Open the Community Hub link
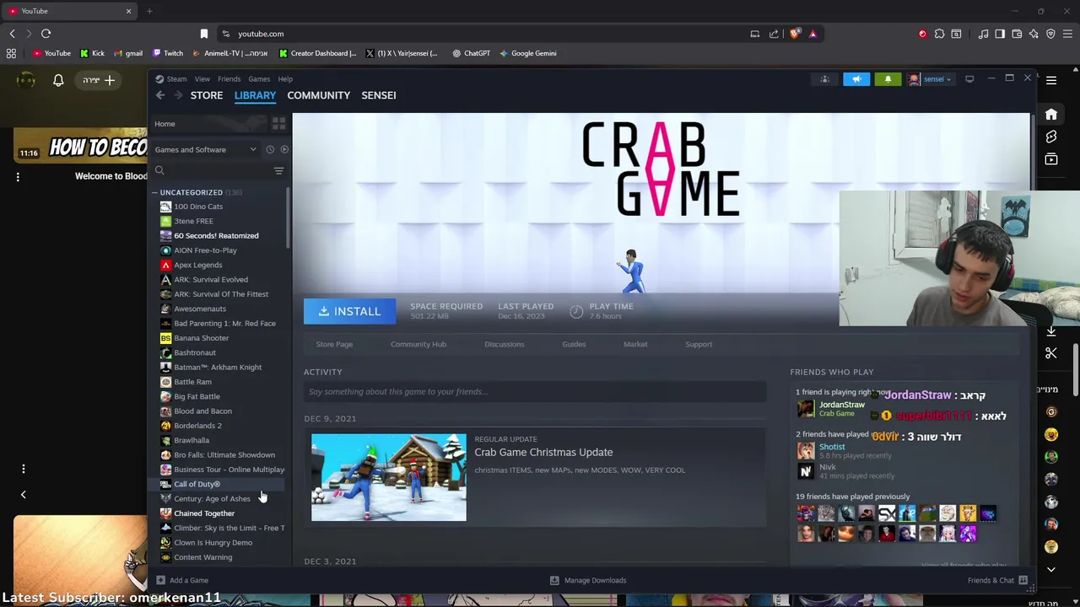 [418, 344]
